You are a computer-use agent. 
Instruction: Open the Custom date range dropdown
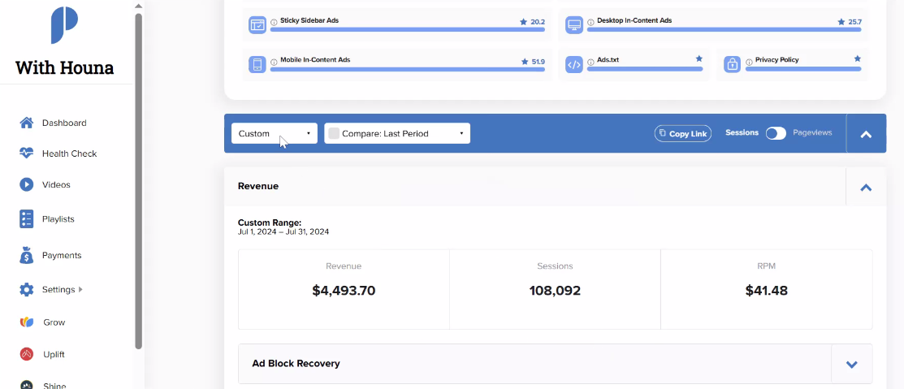tap(275, 133)
